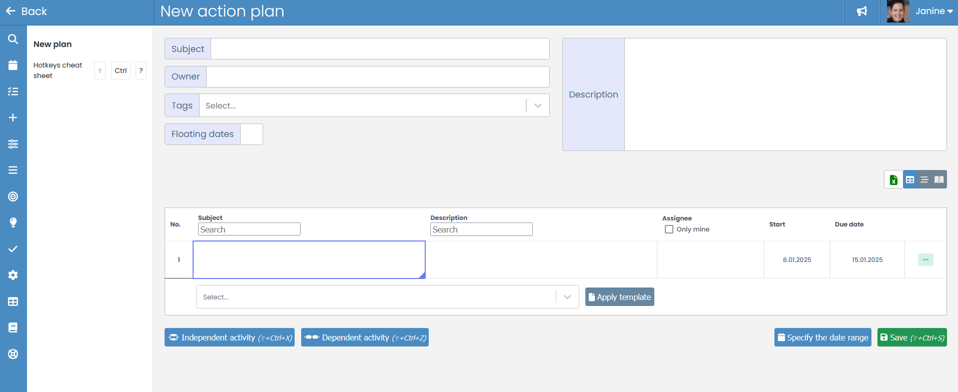The width and height of the screenshot is (958, 392).
Task: Go Back to the previous page
Action: (27, 11)
